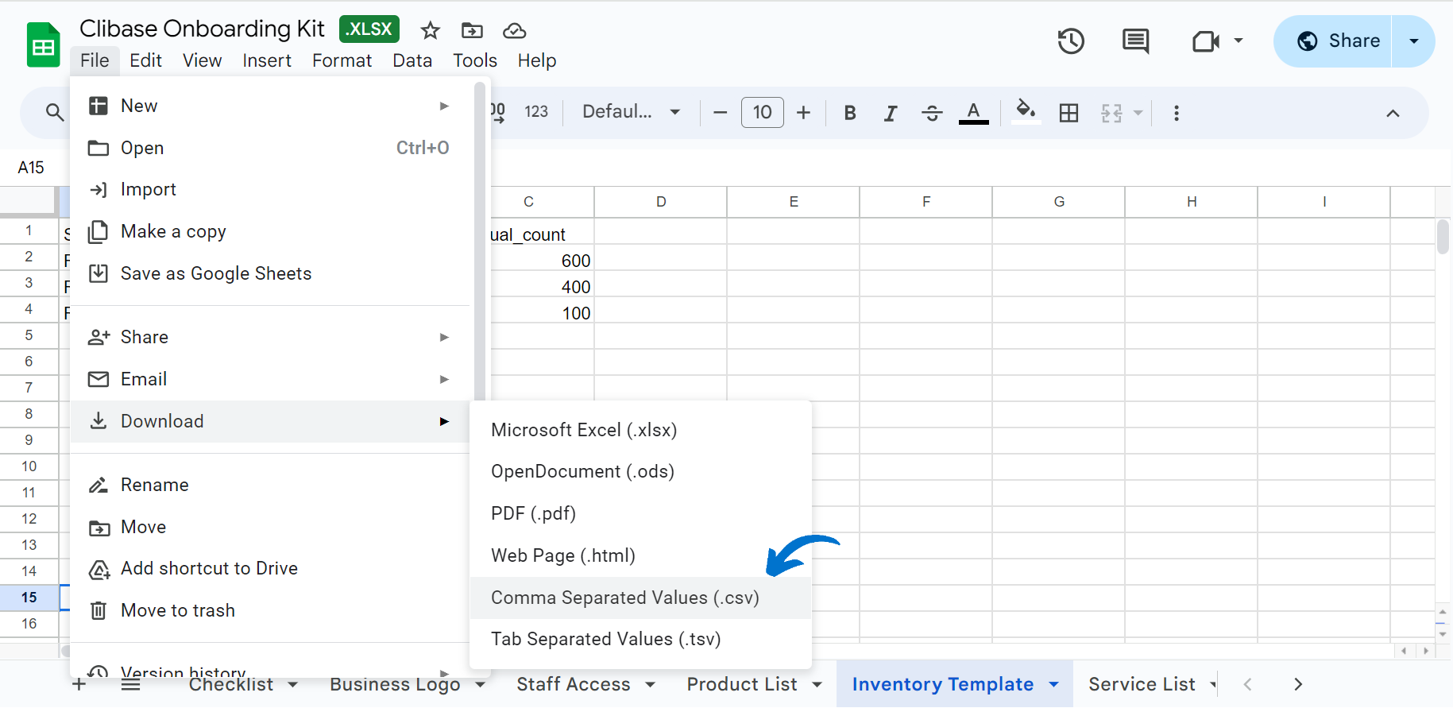1453x708 pixels.
Task: Toggle bold formatting
Action: click(850, 113)
